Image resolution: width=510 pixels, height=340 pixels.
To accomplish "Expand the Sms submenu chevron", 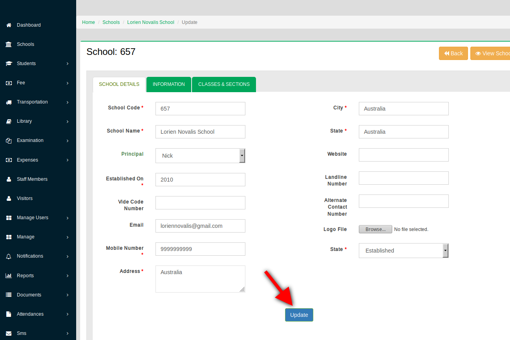I will tap(68, 333).
